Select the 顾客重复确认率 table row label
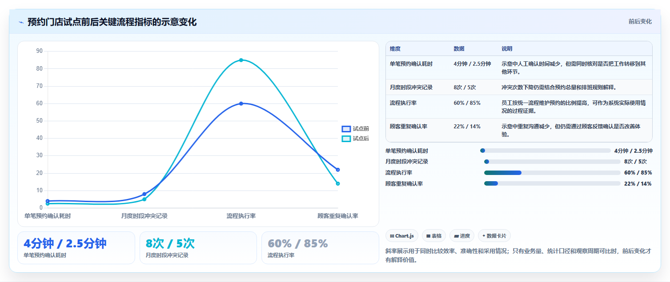 click(409, 126)
